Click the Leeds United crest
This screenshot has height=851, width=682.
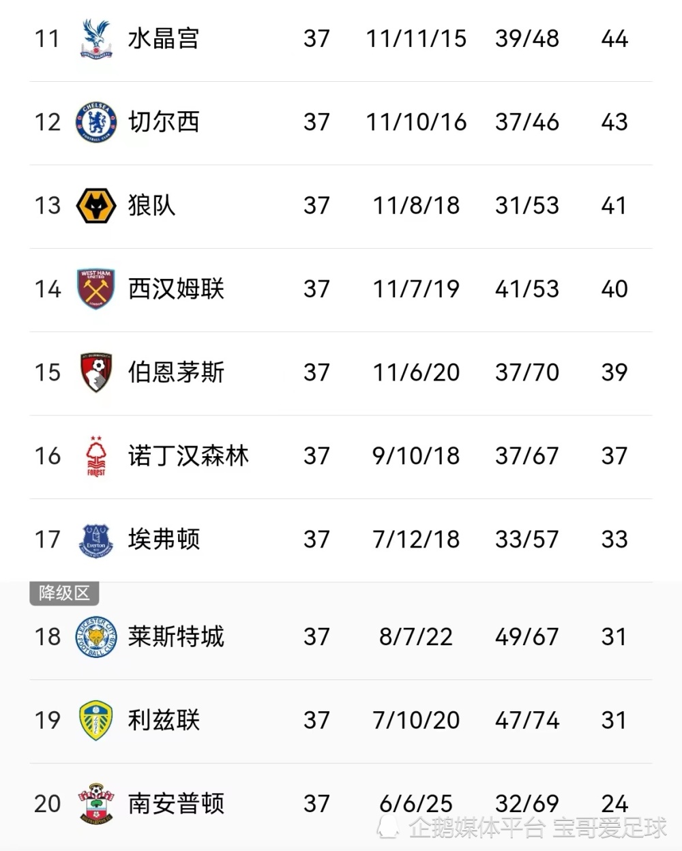(x=96, y=720)
